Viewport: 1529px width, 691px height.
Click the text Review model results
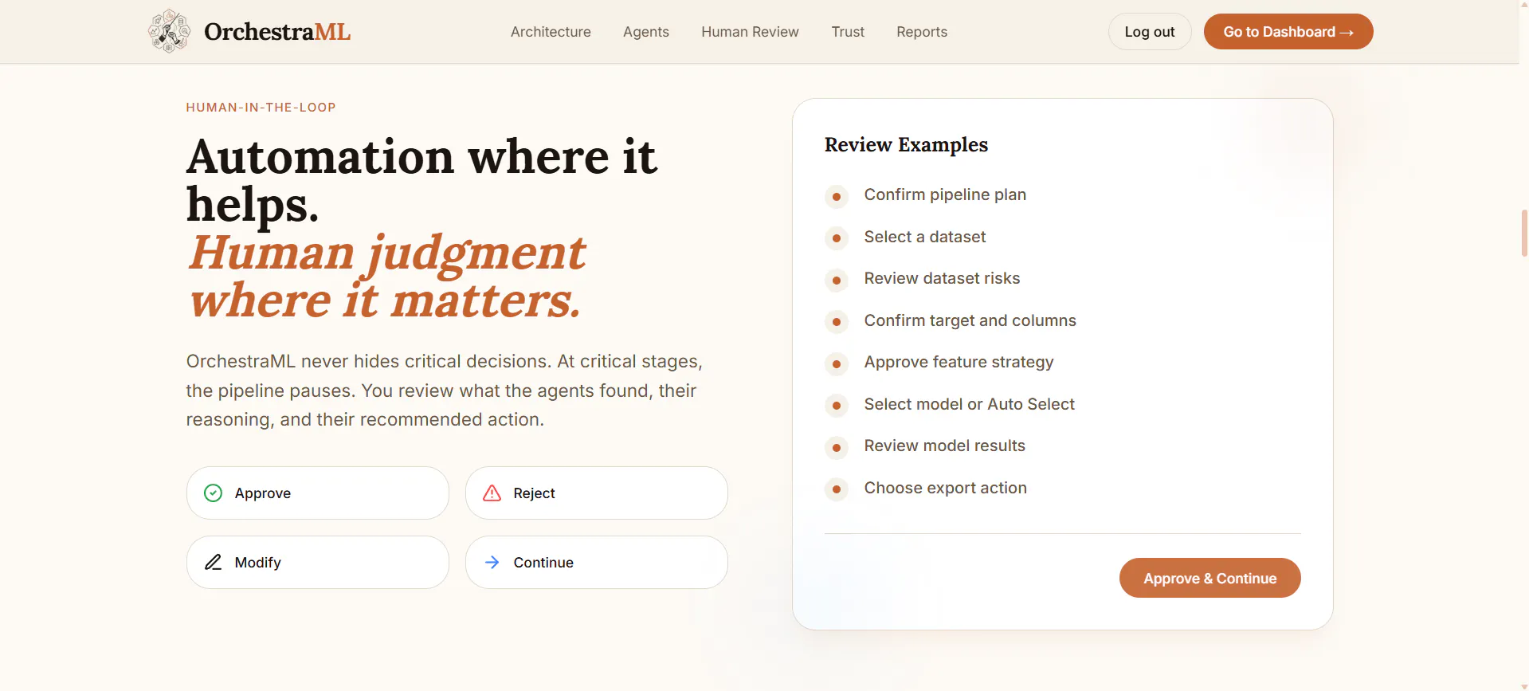pos(944,446)
